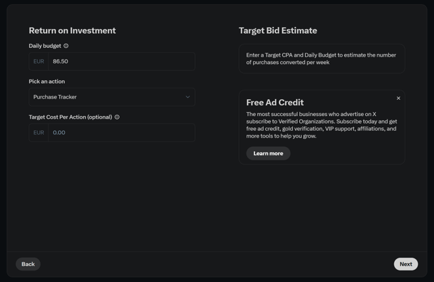Click the Target CPA estimate hint box

pos(322,59)
